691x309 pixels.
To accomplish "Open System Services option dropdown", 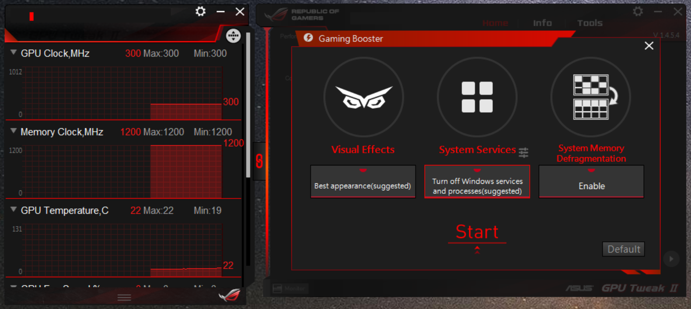I will click(x=477, y=182).
